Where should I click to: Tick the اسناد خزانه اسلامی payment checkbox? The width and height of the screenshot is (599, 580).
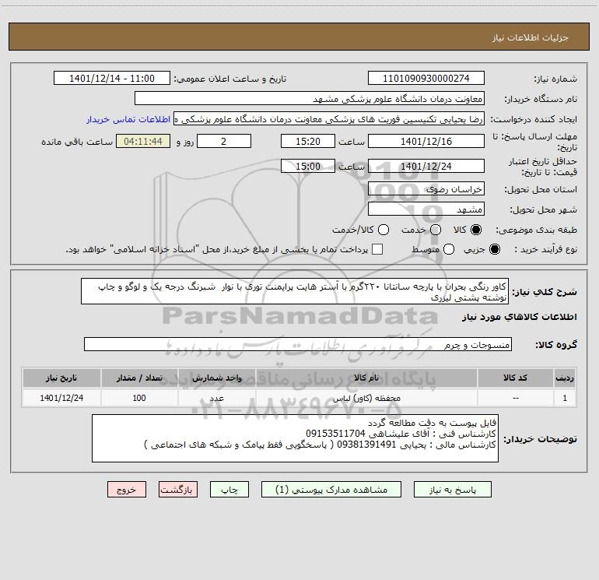(x=377, y=249)
